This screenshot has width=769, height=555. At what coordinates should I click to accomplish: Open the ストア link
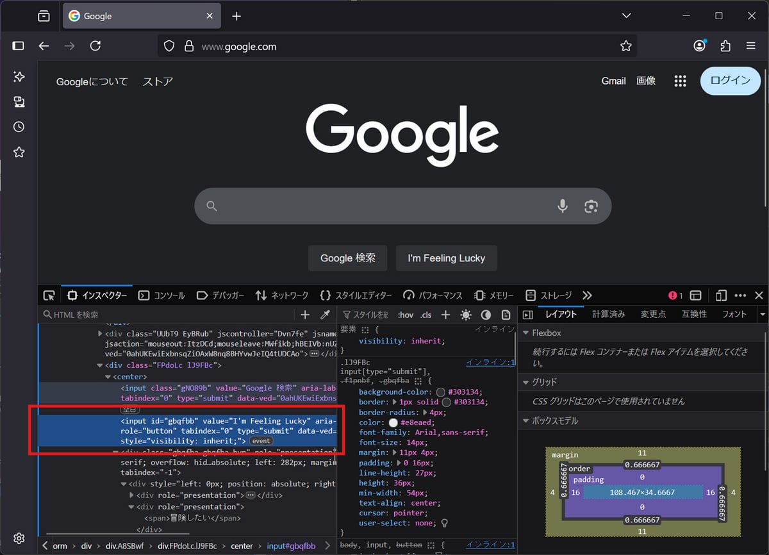[x=158, y=81]
